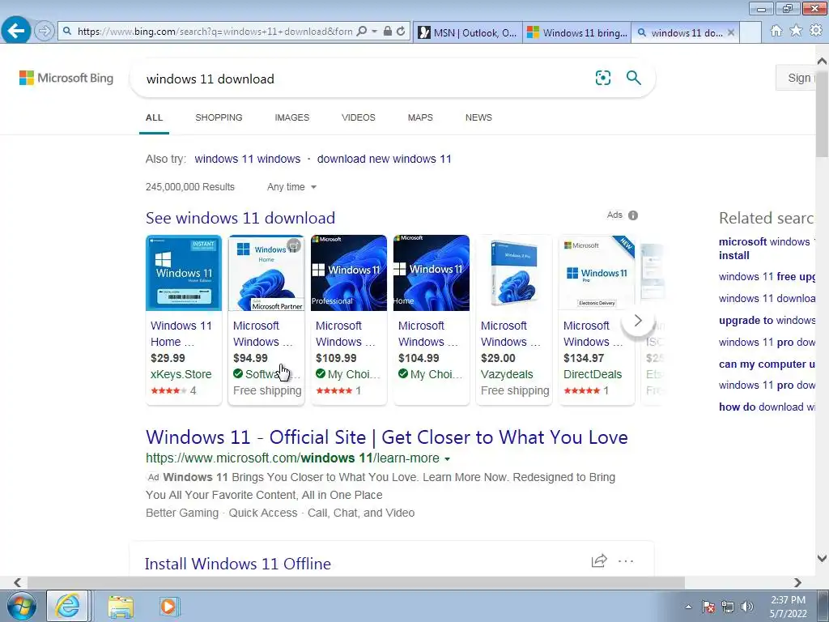Select the SHOPPING search tab
Screen dimensions: 829x622
219,117
